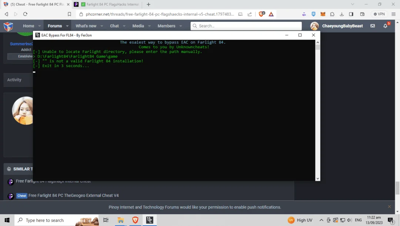Switch to Farlight 84 PC FlagsHacks tab

click(107, 4)
